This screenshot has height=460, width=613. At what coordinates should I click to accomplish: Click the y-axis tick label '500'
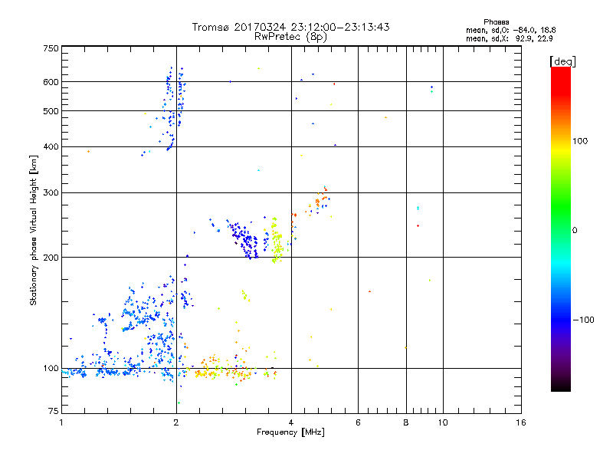[x=51, y=111]
